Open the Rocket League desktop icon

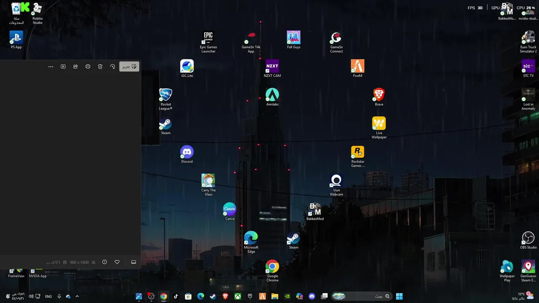coord(165,99)
